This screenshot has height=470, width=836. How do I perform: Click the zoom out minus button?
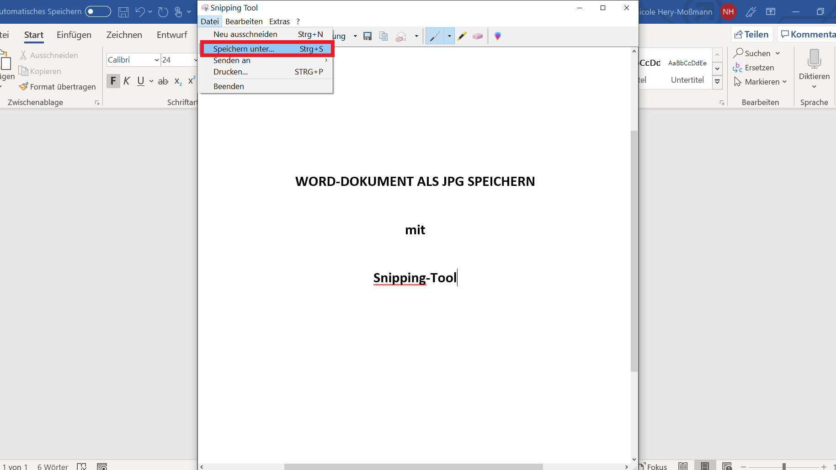click(744, 466)
